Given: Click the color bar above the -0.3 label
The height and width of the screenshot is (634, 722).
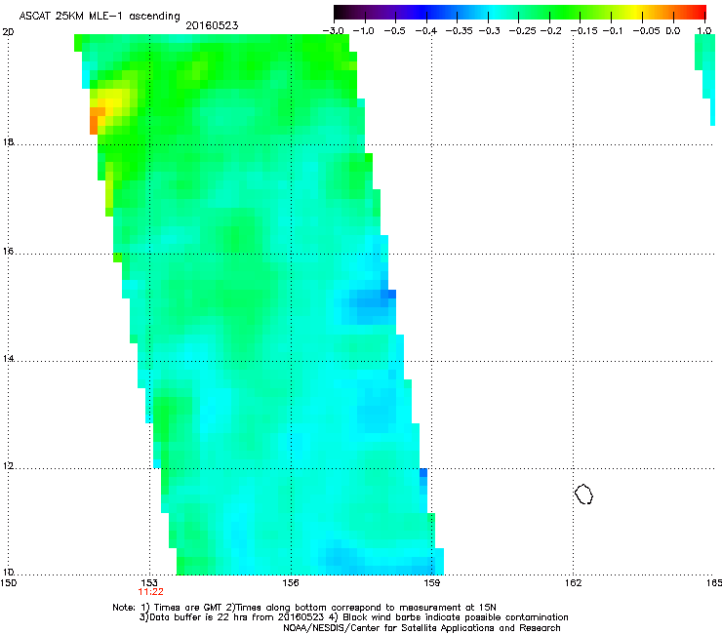Looking at the screenshot, I should coord(489,12).
